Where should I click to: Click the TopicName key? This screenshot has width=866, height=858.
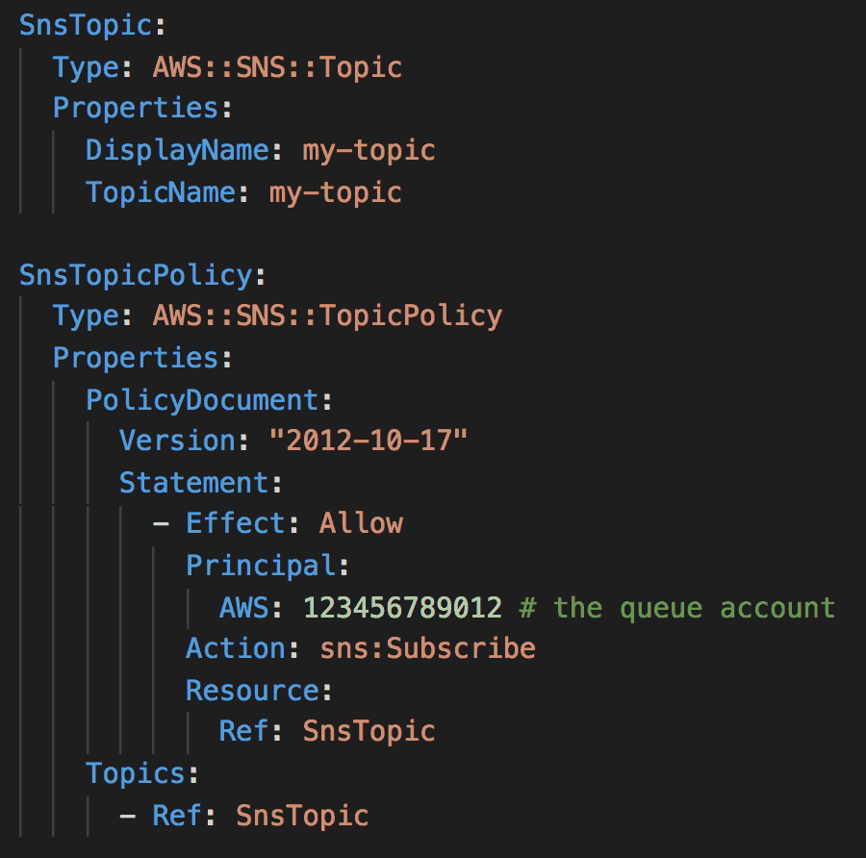(x=161, y=192)
